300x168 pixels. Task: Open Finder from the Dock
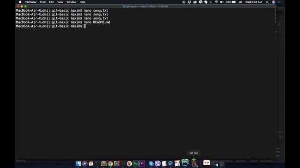[x=78, y=164]
